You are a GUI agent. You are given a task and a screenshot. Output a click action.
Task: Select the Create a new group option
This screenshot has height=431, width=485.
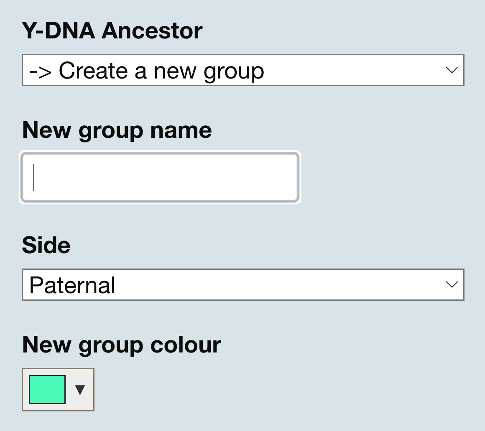pyautogui.click(x=146, y=70)
